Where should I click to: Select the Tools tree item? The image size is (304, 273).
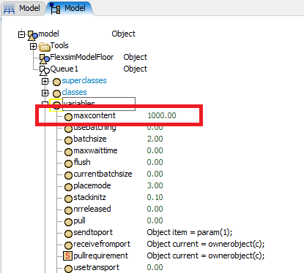click(x=59, y=45)
